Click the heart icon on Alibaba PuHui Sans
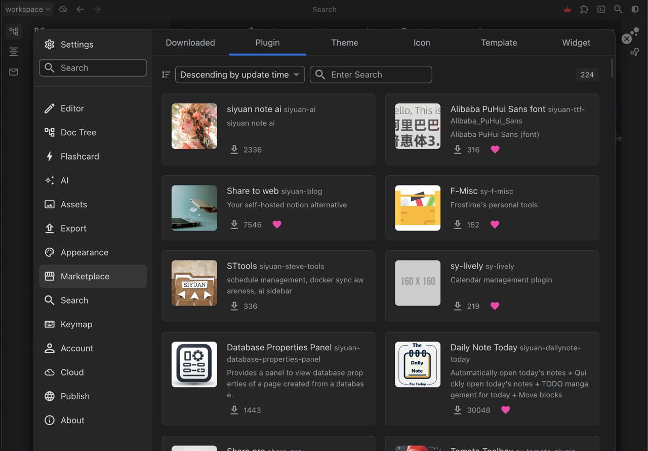Screen dimensions: 648x451 495,149
